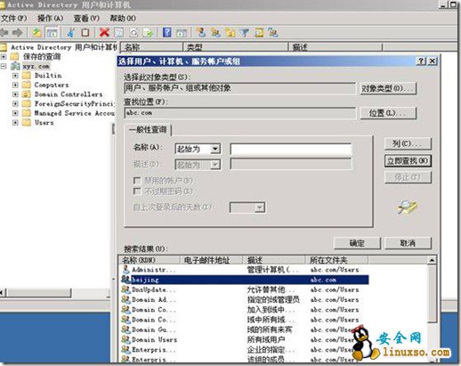This screenshot has height=366, width=461.
Task: Click inside the 名称 text input field
Action: [291, 149]
